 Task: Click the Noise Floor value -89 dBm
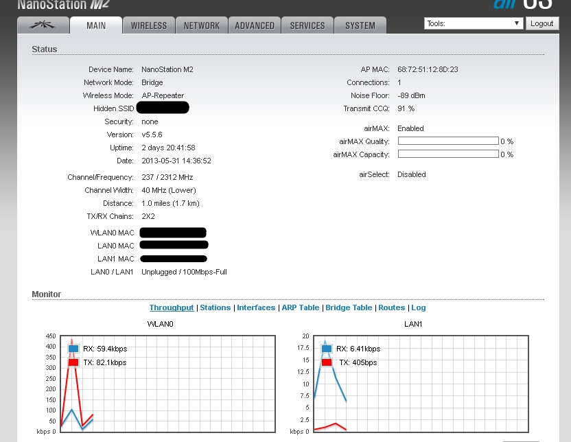411,95
